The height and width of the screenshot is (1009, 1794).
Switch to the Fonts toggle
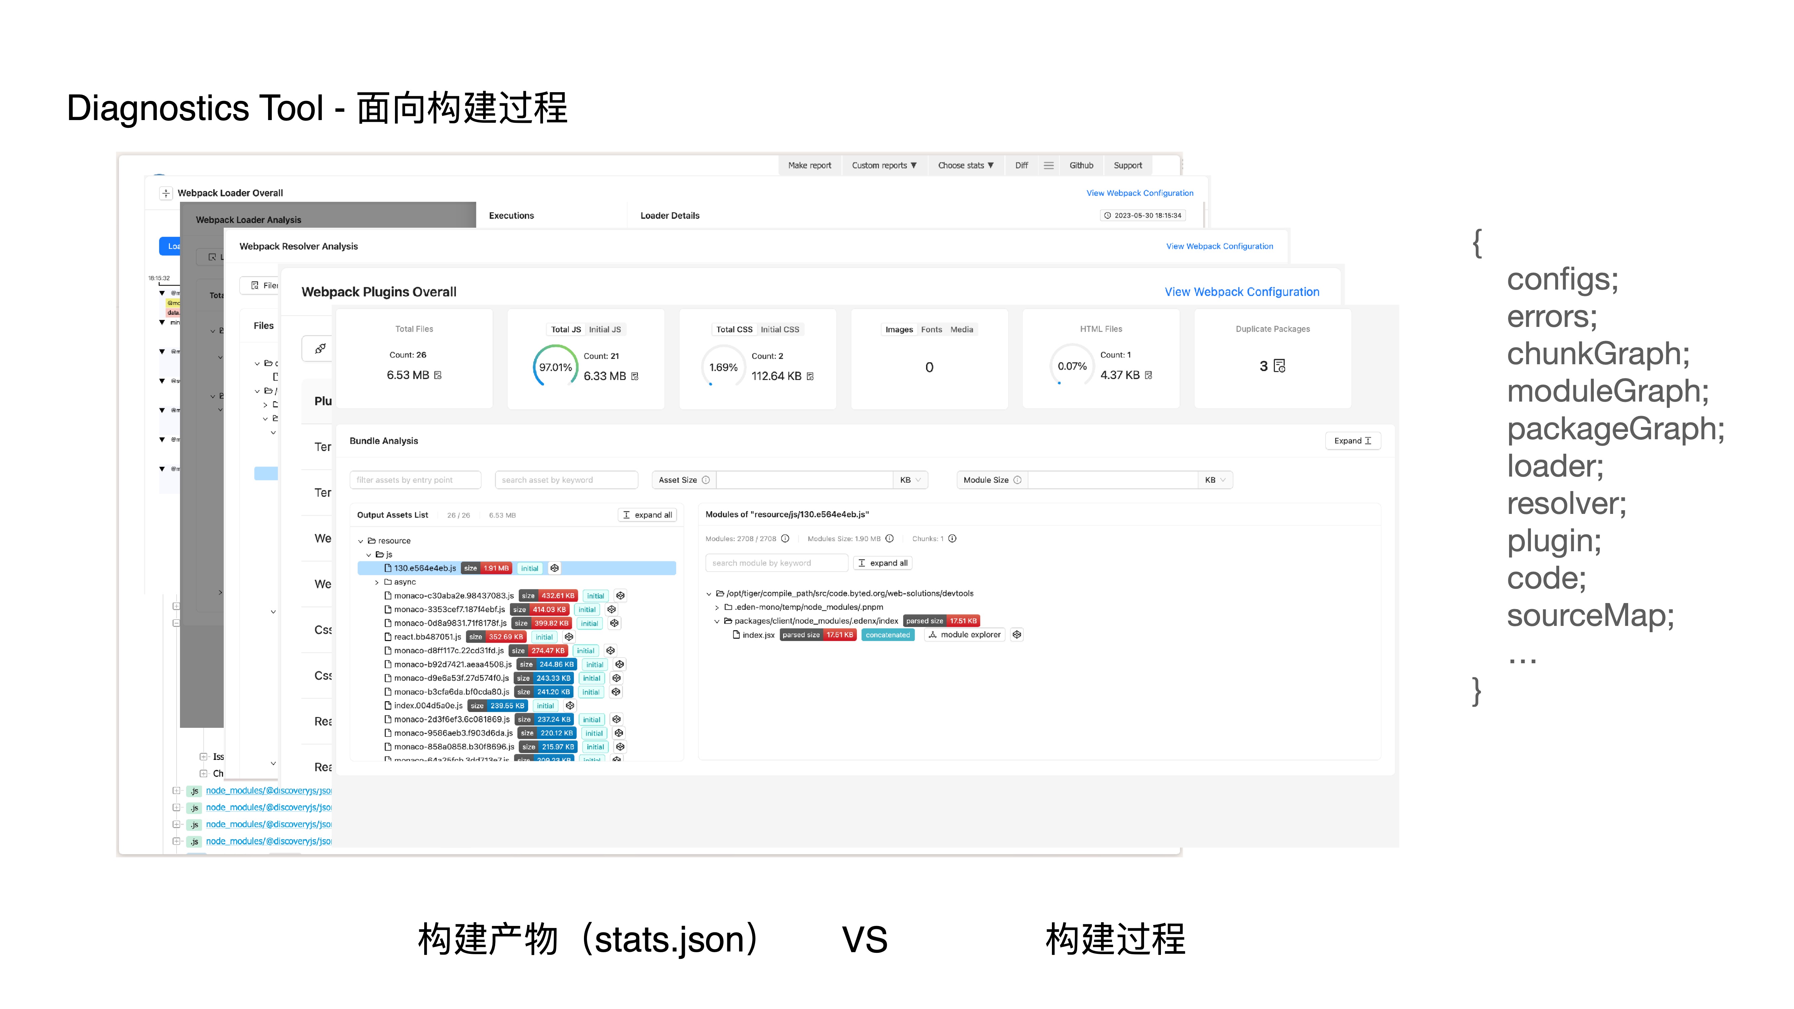tap(931, 329)
